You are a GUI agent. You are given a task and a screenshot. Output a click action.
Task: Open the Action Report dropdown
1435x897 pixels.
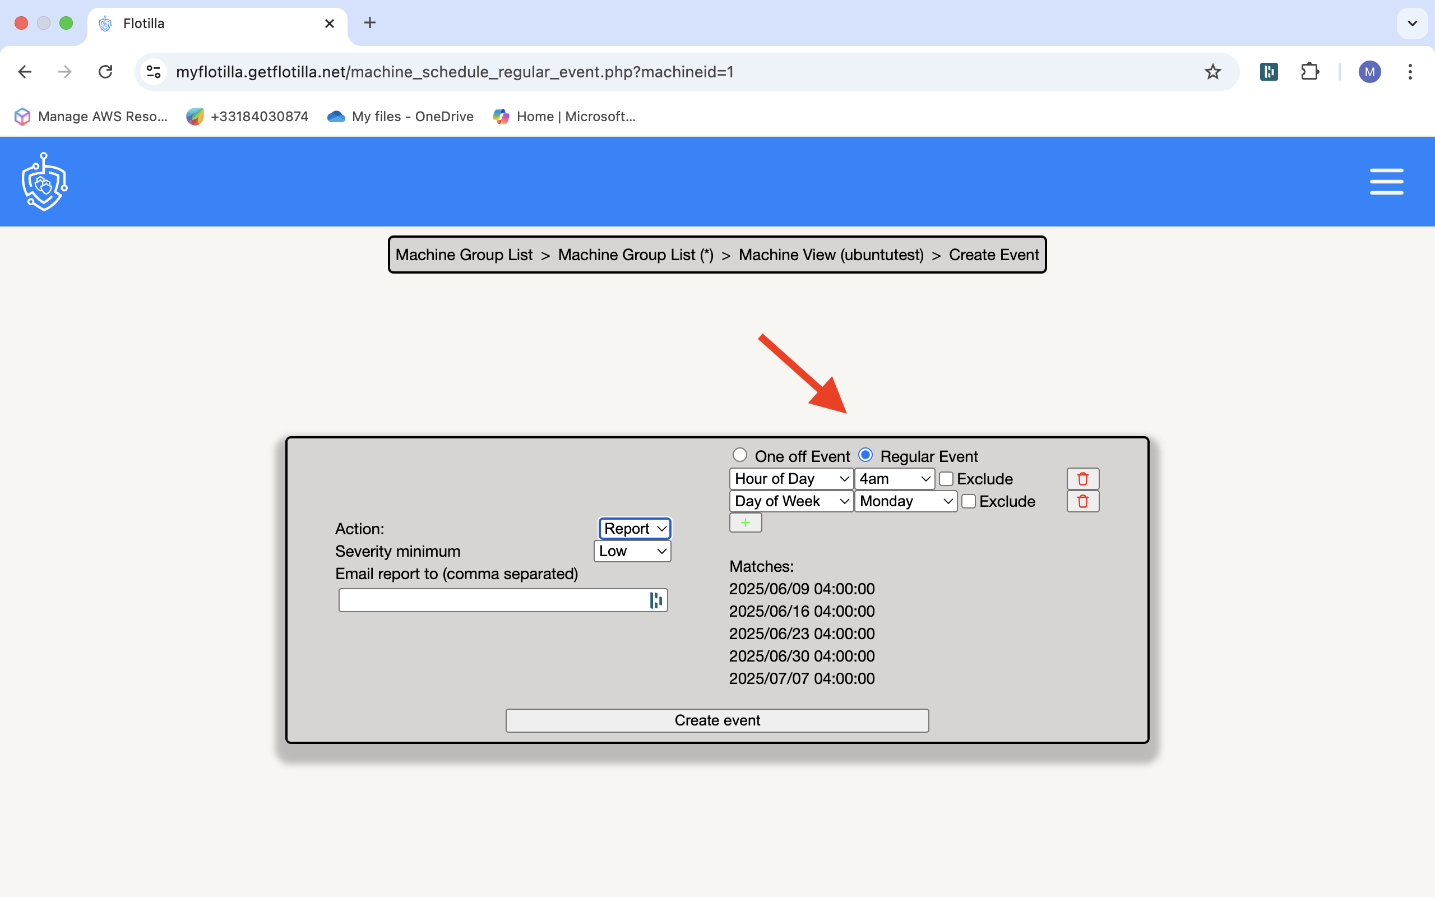635,529
